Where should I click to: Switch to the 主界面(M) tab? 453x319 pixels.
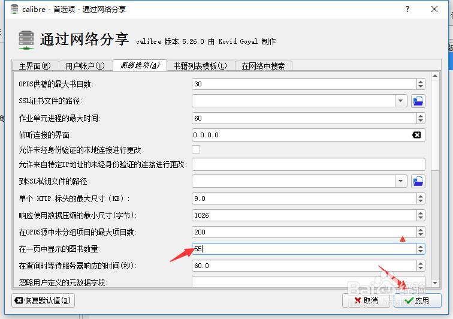tap(35, 66)
